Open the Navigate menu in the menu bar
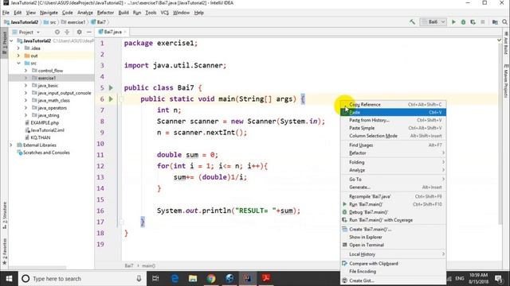The height and width of the screenshot is (286, 510). (x=49, y=13)
